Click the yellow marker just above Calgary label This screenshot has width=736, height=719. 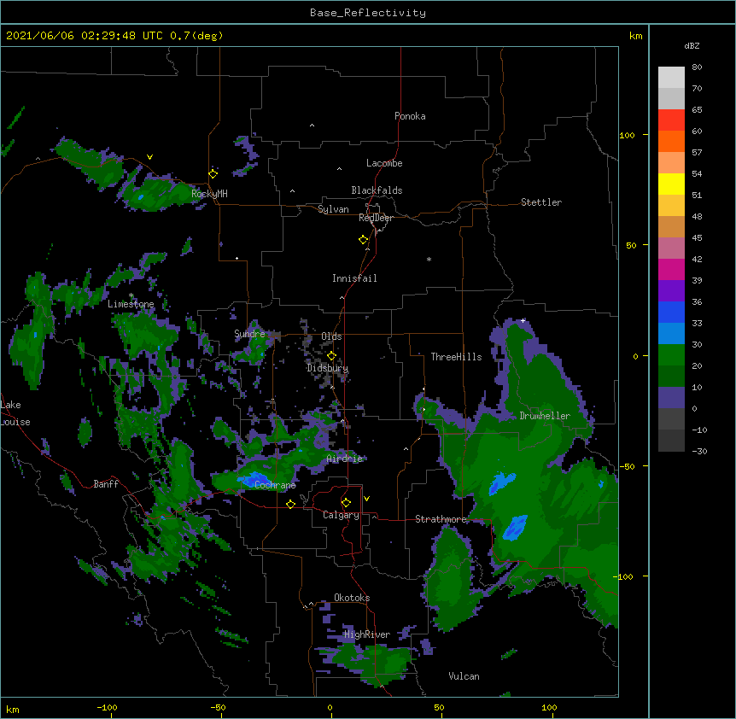(346, 503)
